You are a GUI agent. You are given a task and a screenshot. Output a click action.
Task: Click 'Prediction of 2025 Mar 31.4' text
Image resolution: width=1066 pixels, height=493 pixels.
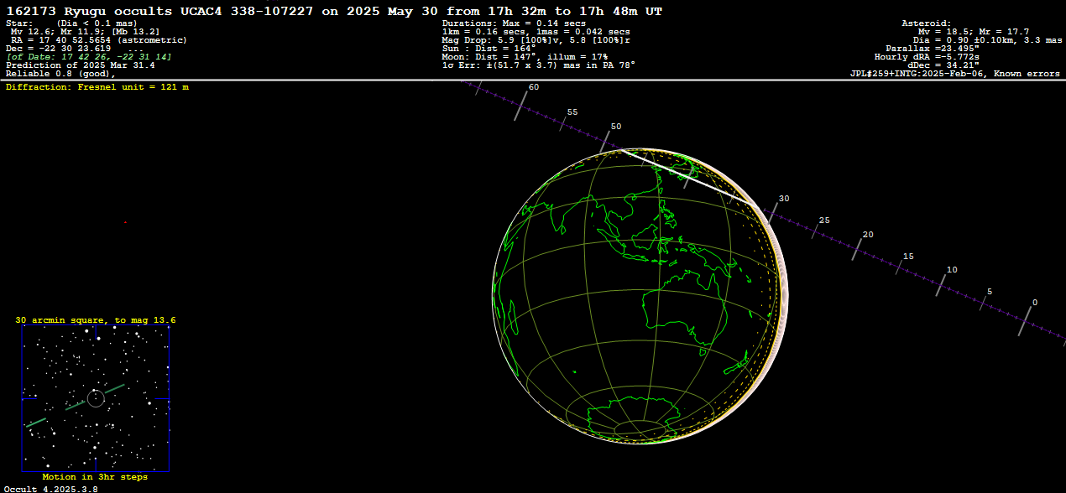coord(80,65)
